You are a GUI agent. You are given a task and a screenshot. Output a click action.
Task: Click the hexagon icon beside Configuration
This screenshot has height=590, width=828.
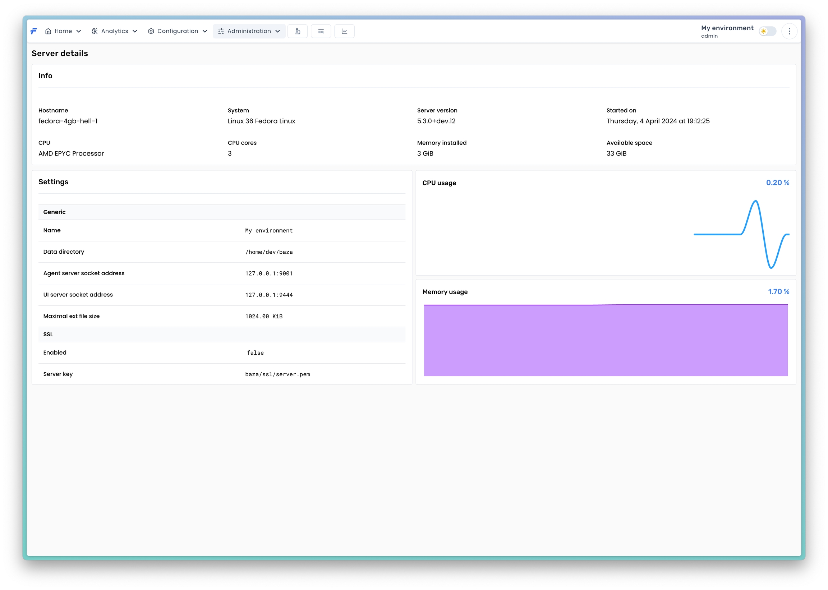(151, 31)
